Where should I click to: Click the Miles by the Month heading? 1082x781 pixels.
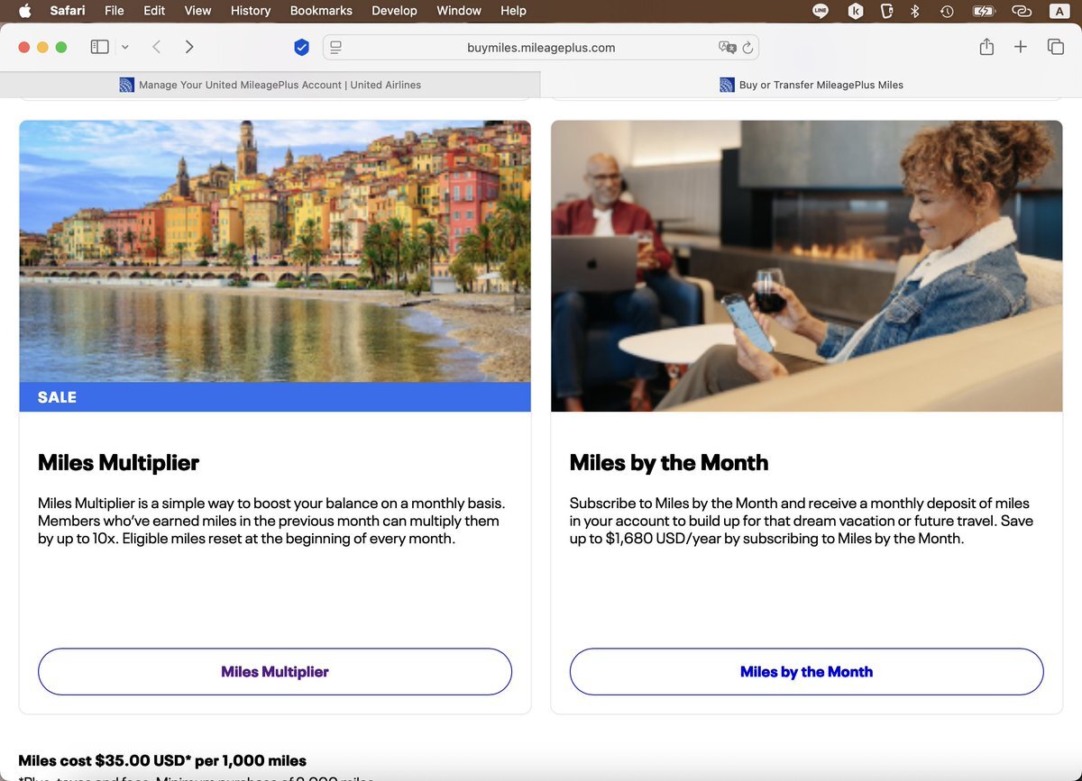[x=669, y=463]
